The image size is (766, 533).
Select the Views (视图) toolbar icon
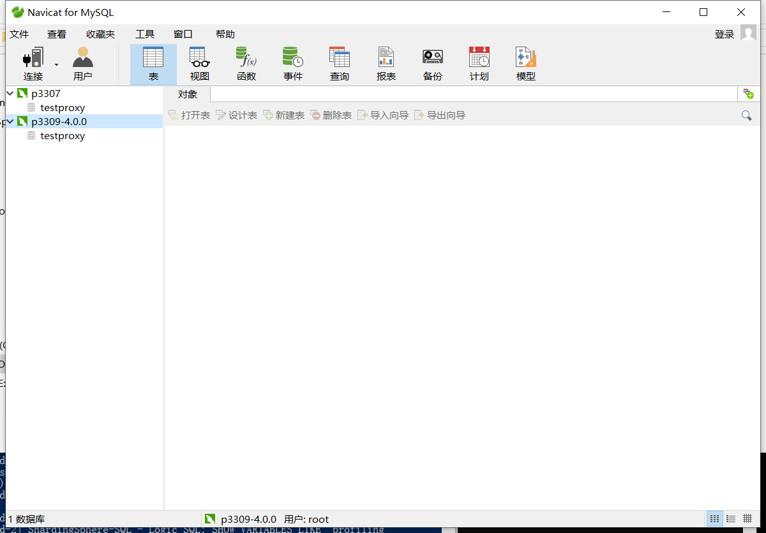click(x=199, y=63)
